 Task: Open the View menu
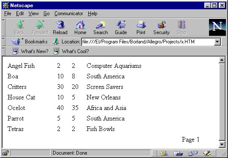[34, 13]
